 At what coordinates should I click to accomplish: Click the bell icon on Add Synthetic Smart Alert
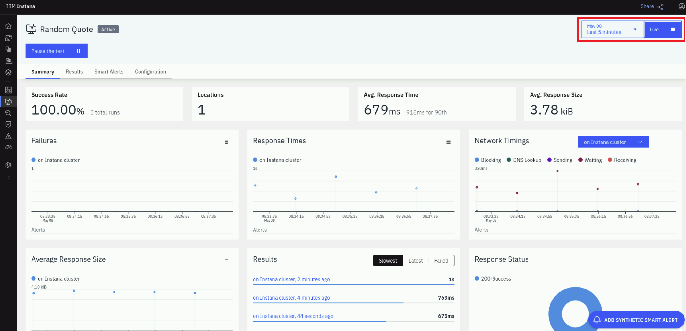(597, 320)
